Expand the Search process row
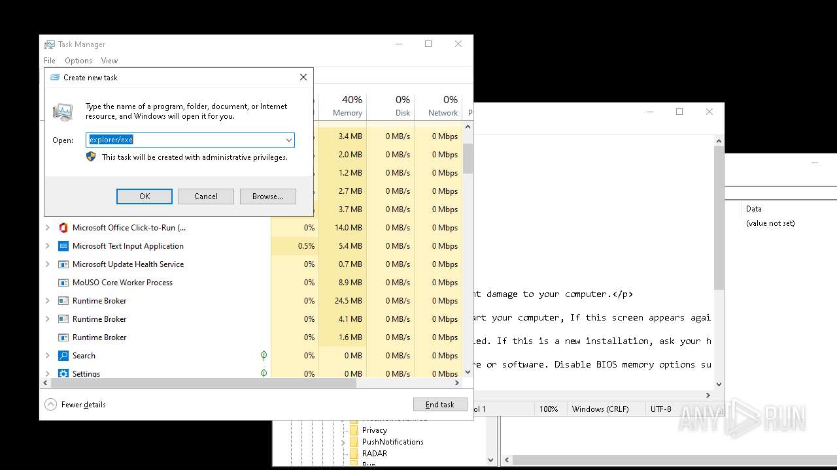This screenshot has height=470, width=837. click(x=47, y=356)
